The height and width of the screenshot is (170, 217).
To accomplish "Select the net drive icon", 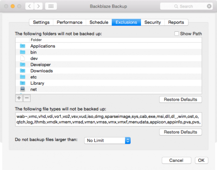I will pyautogui.click(x=23, y=89).
